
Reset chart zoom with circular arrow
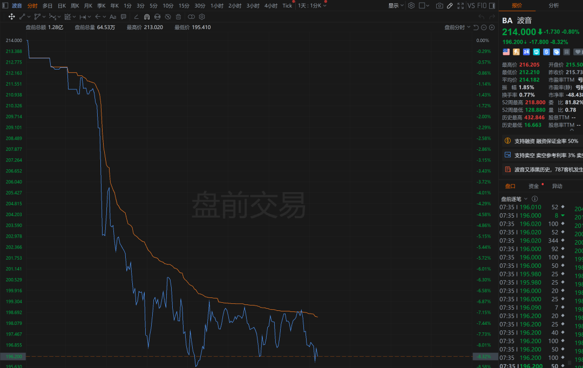476,27
